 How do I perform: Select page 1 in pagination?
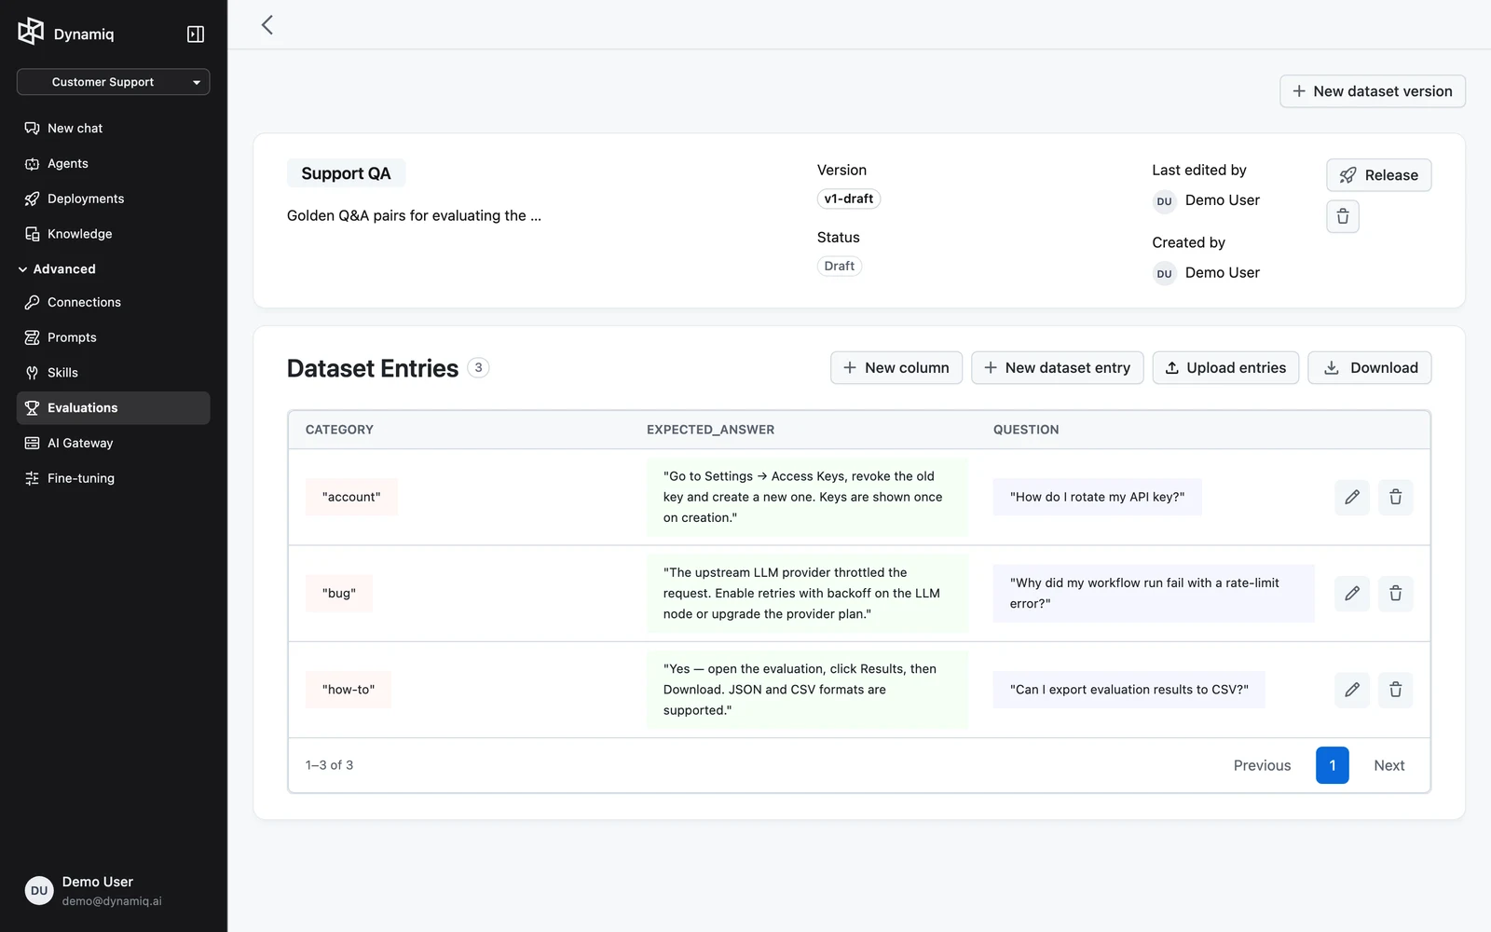[x=1333, y=766]
